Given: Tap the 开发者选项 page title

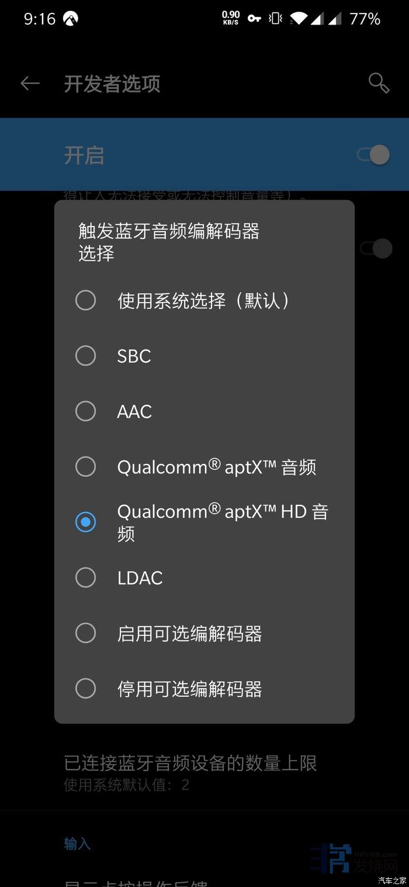Looking at the screenshot, I should click(x=112, y=84).
